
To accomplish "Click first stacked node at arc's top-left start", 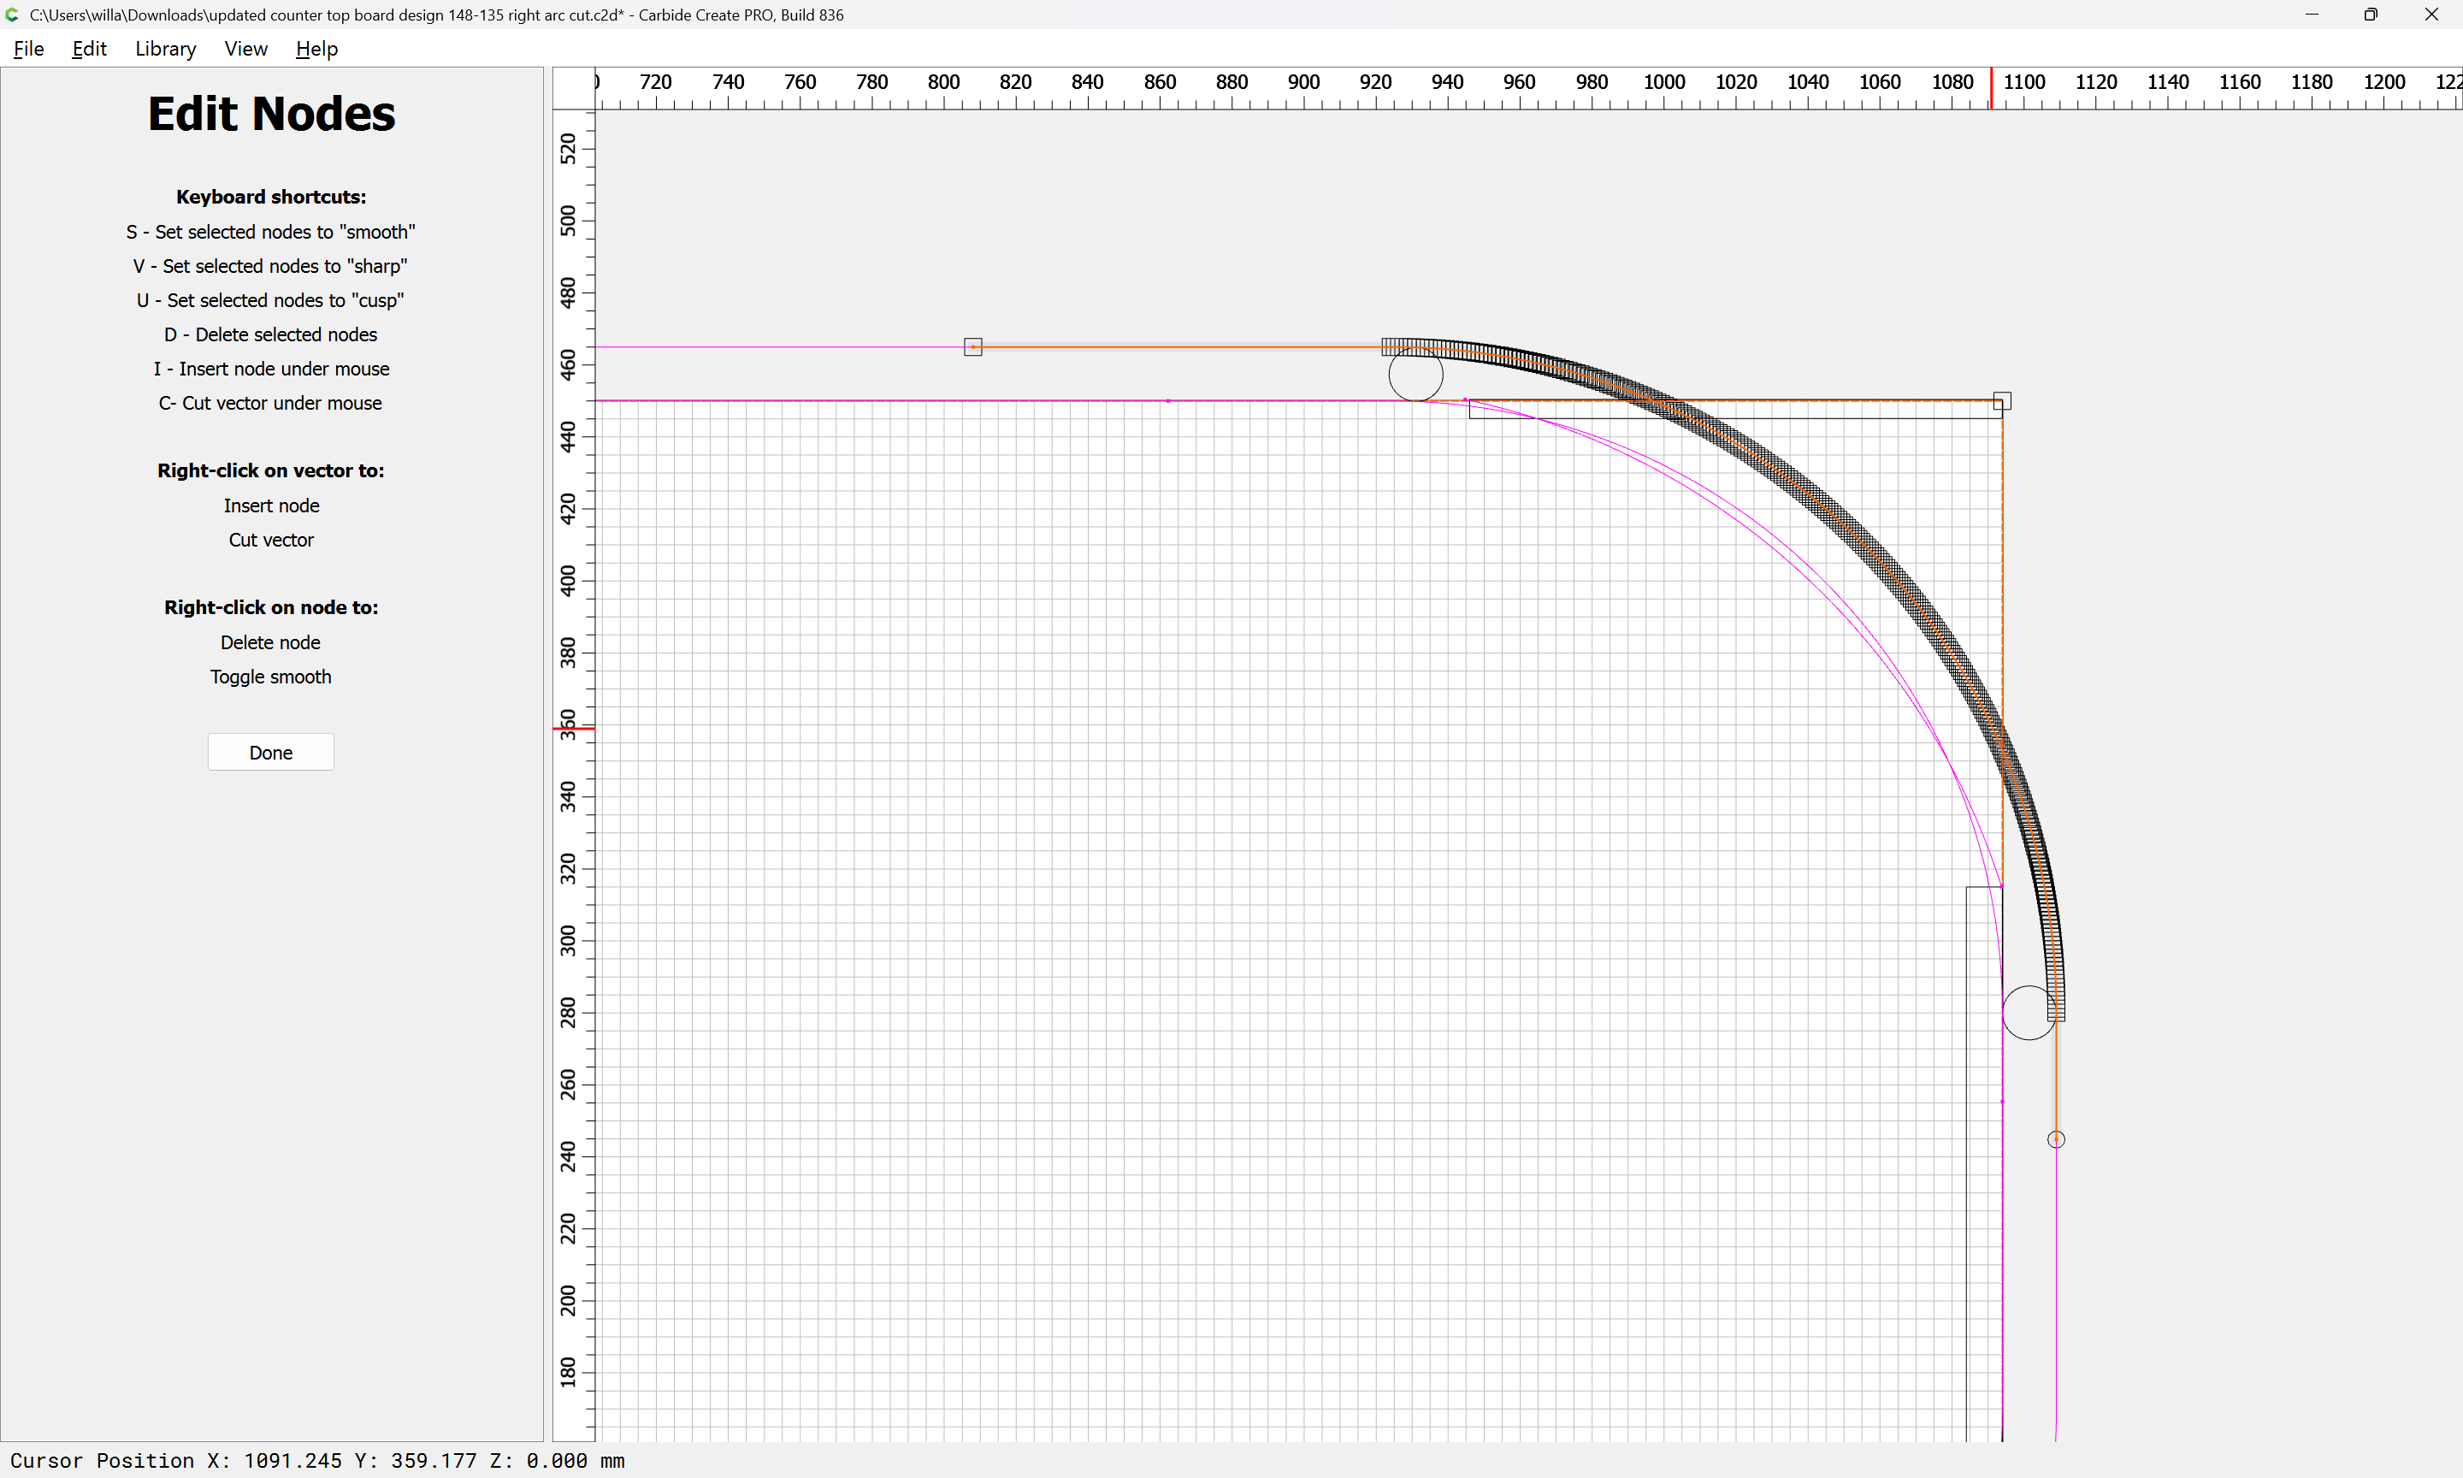I will [x=1387, y=346].
